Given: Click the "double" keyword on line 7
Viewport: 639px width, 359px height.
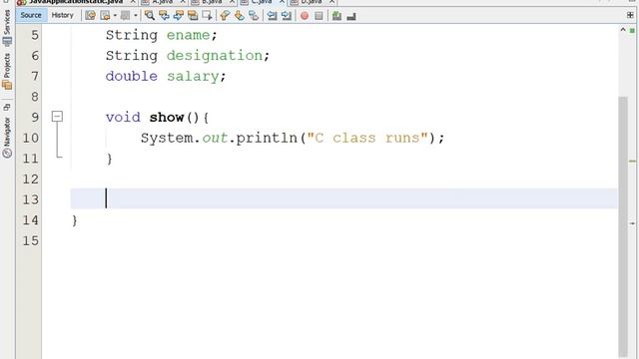Looking at the screenshot, I should click(x=131, y=76).
